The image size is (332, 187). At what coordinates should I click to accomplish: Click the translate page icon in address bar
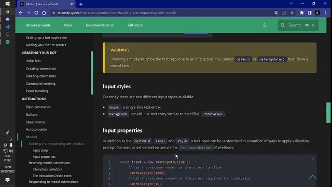click(276, 12)
